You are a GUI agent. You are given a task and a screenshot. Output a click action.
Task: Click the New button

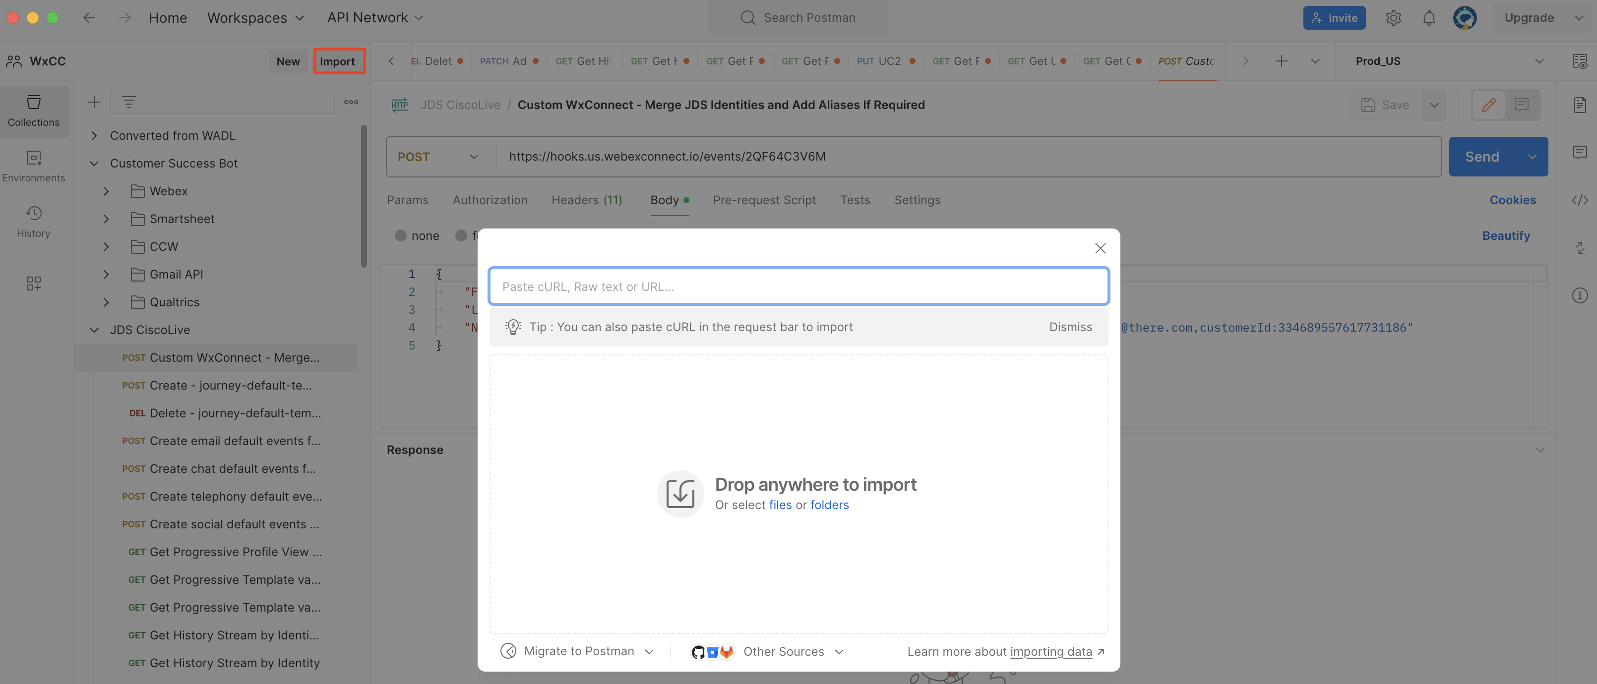tap(288, 60)
